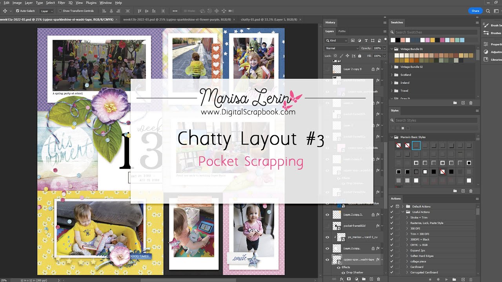502x282 pixels.
Task: Click the pixel layer filter icon
Action: pos(353,40)
